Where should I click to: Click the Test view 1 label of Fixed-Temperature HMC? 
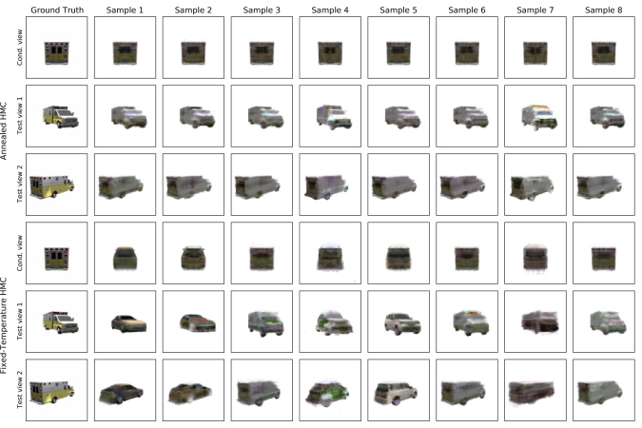click(x=20, y=321)
